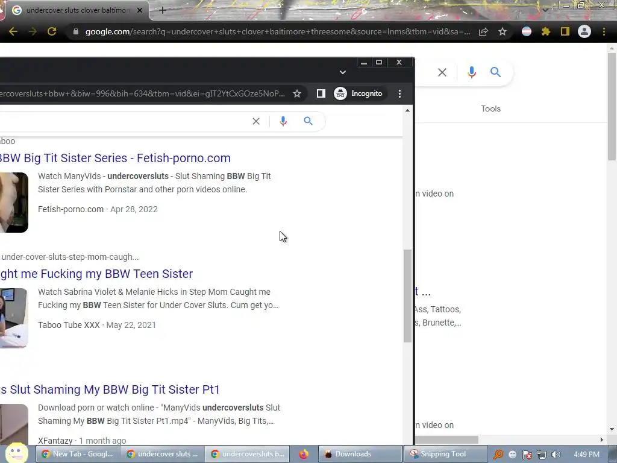Viewport: 617px width, 463px height.
Task: Click the 4:49 PM taskbar clock
Action: pyautogui.click(x=587, y=455)
